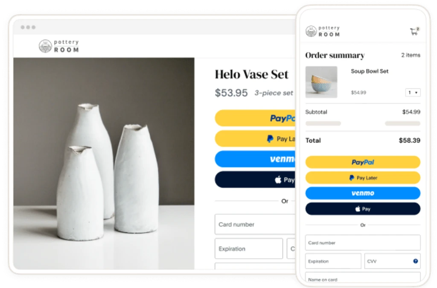Pay with PayPal on the mobile checkout
The width and height of the screenshot is (437, 288).
pos(363,162)
